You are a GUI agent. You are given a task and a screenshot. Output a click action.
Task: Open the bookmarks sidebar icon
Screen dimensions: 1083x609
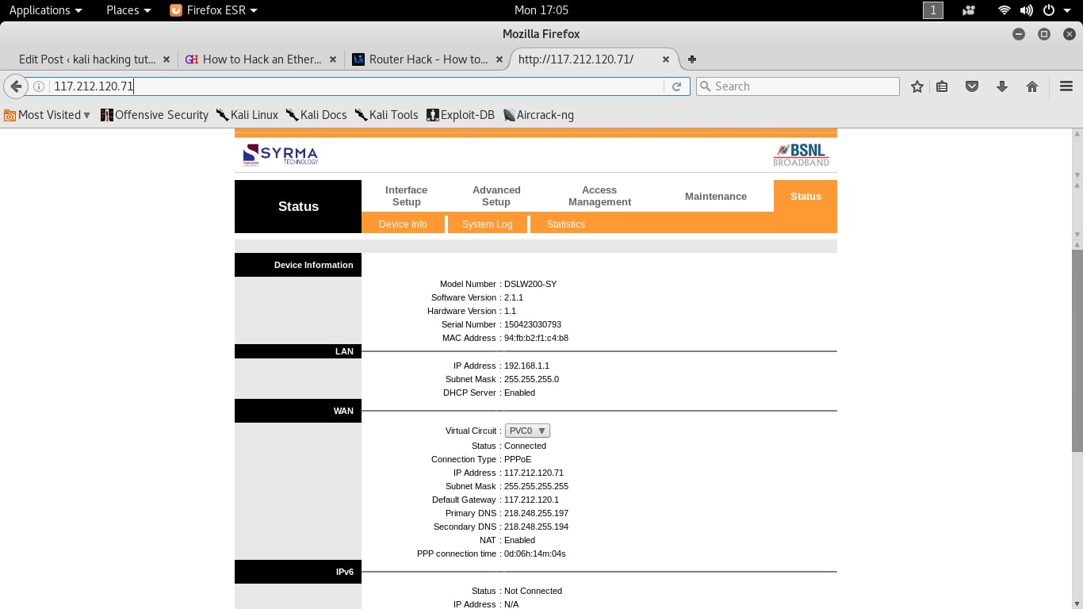coord(942,86)
